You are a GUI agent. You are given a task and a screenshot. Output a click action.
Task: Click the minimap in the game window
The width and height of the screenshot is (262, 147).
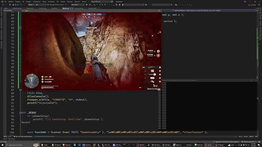tap(32, 81)
